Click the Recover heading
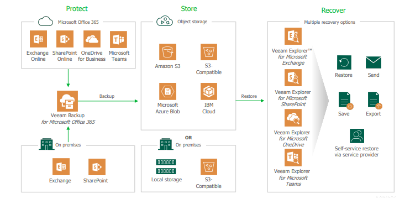Viewport: 410px width, 199px height. [333, 11]
